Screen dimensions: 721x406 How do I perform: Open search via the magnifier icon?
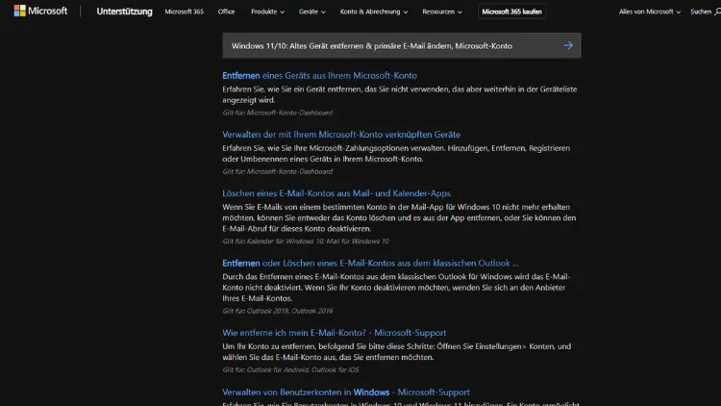click(717, 12)
